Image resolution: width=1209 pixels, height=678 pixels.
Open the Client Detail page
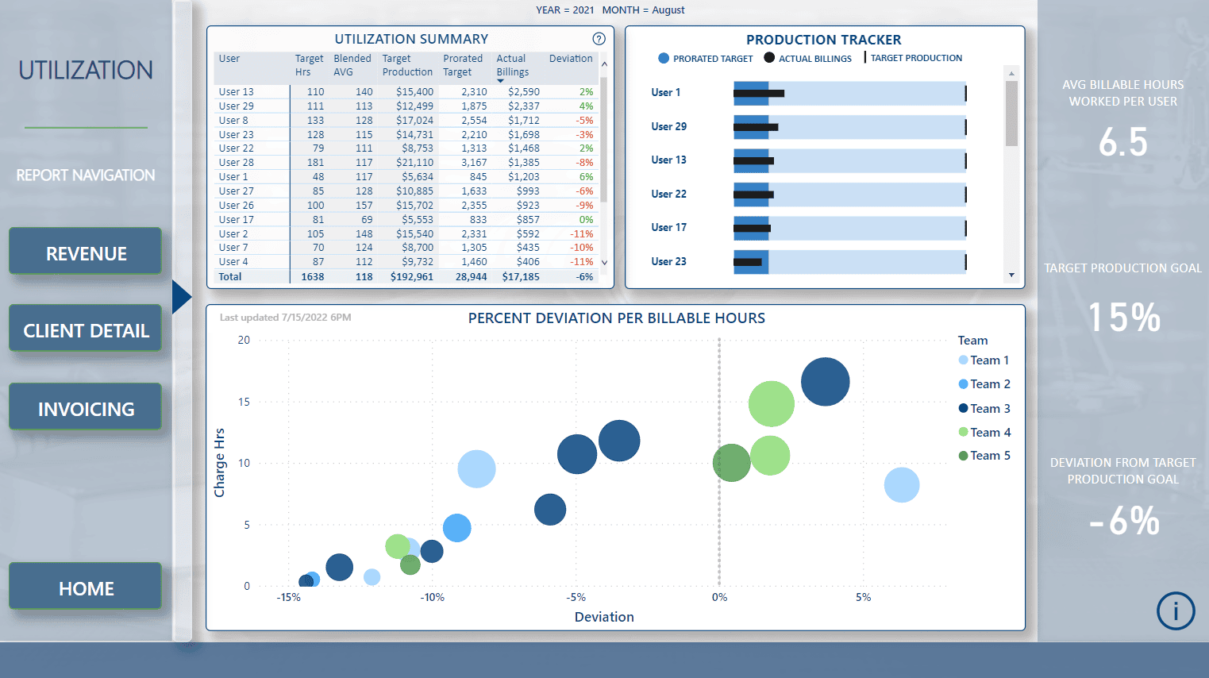(x=86, y=328)
